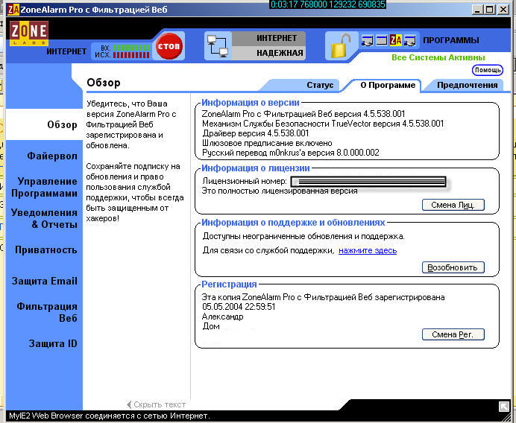Maximize the ZoneAlarm Pro window
Screen dimensions: 516x423
pos(490,10)
